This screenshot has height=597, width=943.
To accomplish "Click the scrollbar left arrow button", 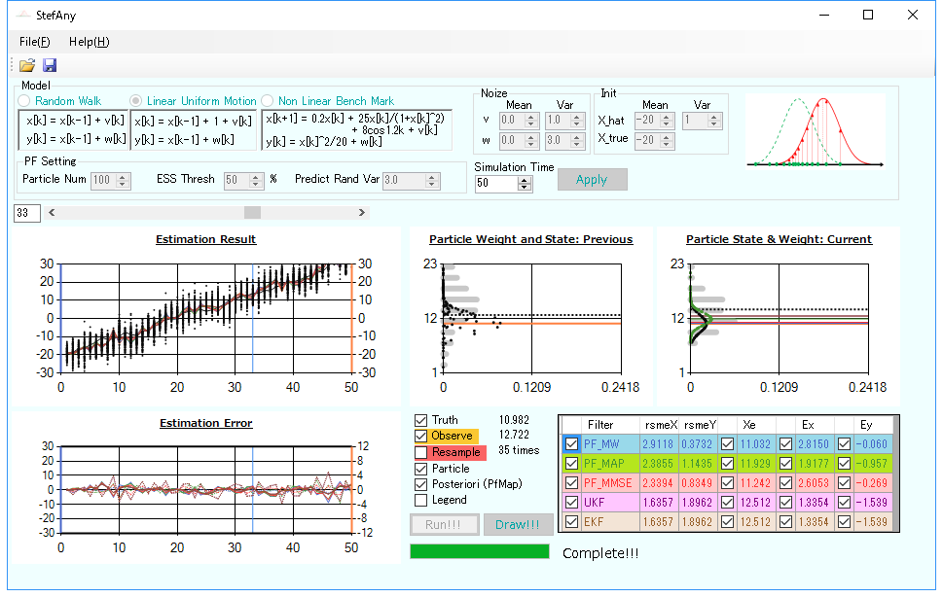I will click(x=53, y=212).
